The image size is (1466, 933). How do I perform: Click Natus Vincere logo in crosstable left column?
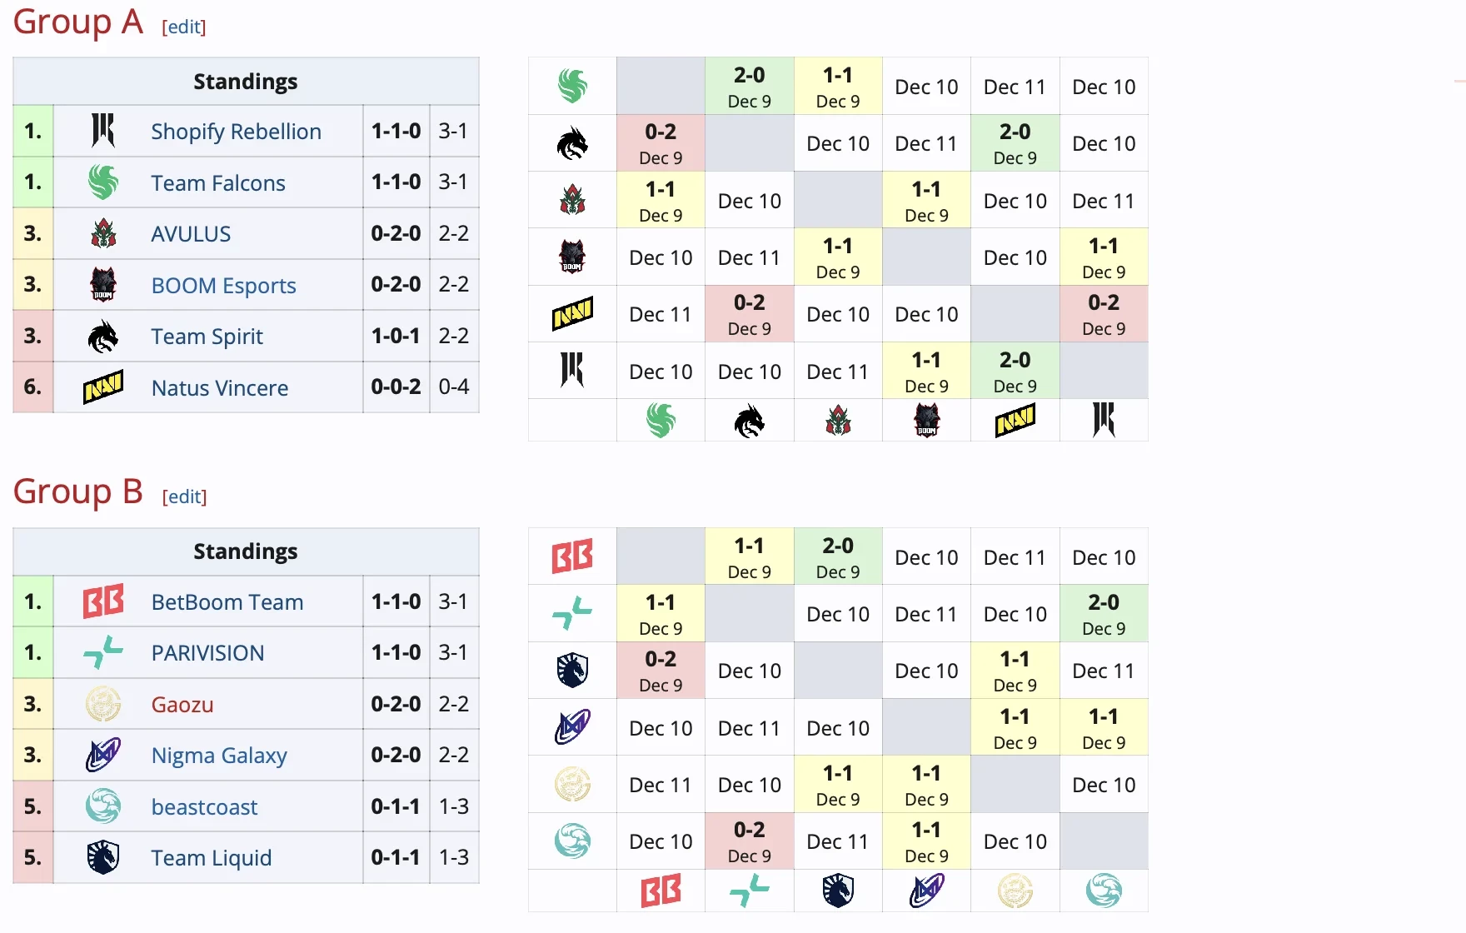coord(572,314)
